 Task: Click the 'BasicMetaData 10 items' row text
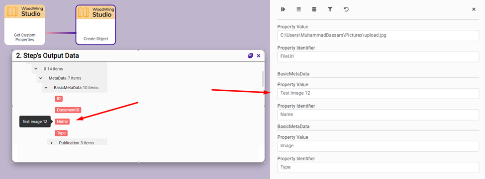76,88
